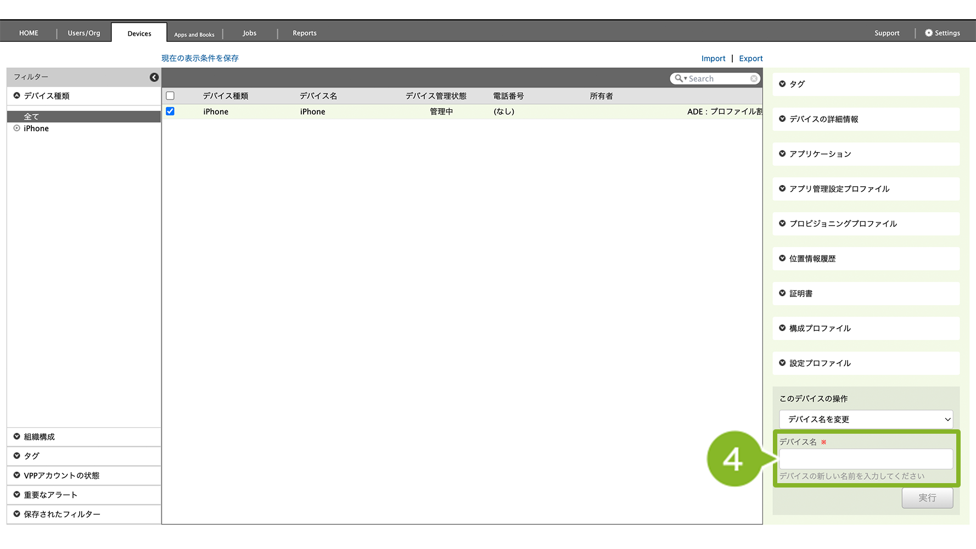Expand the デバイスの詳細情報 section

782,119
